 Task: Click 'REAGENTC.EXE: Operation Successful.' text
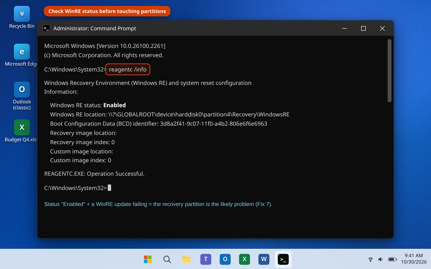[94, 174]
